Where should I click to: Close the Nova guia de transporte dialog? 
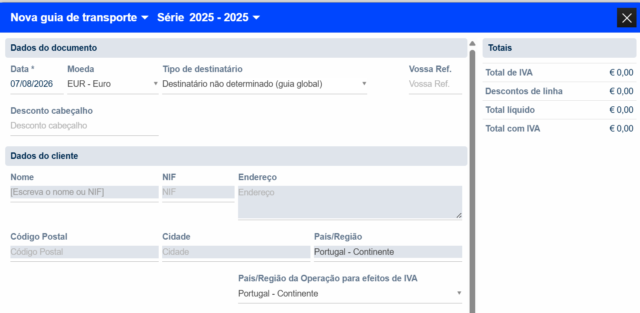tap(627, 18)
